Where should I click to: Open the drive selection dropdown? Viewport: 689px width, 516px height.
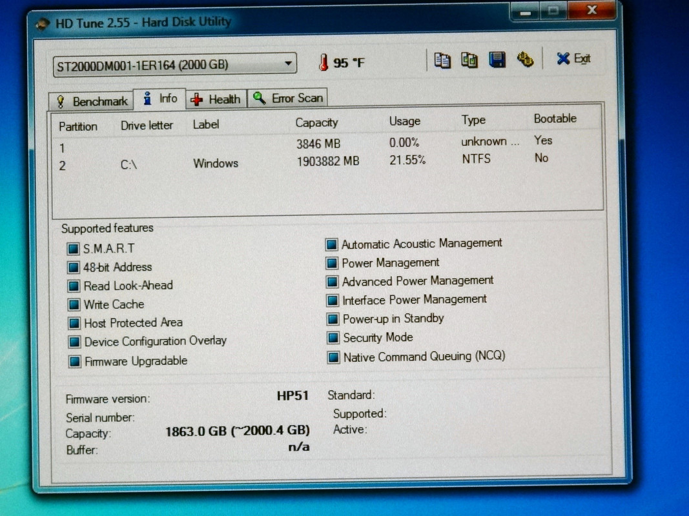tap(174, 65)
